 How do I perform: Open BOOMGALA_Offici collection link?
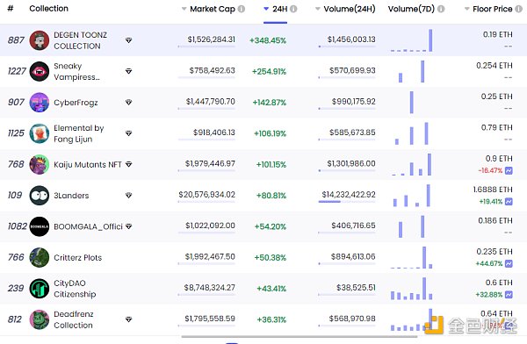[88, 226]
